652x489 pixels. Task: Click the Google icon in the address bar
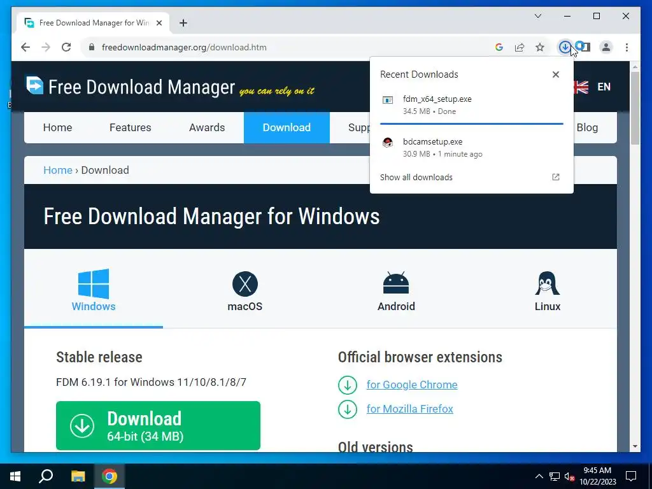tap(499, 47)
